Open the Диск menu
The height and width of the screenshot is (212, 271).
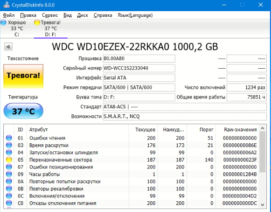(83, 15)
